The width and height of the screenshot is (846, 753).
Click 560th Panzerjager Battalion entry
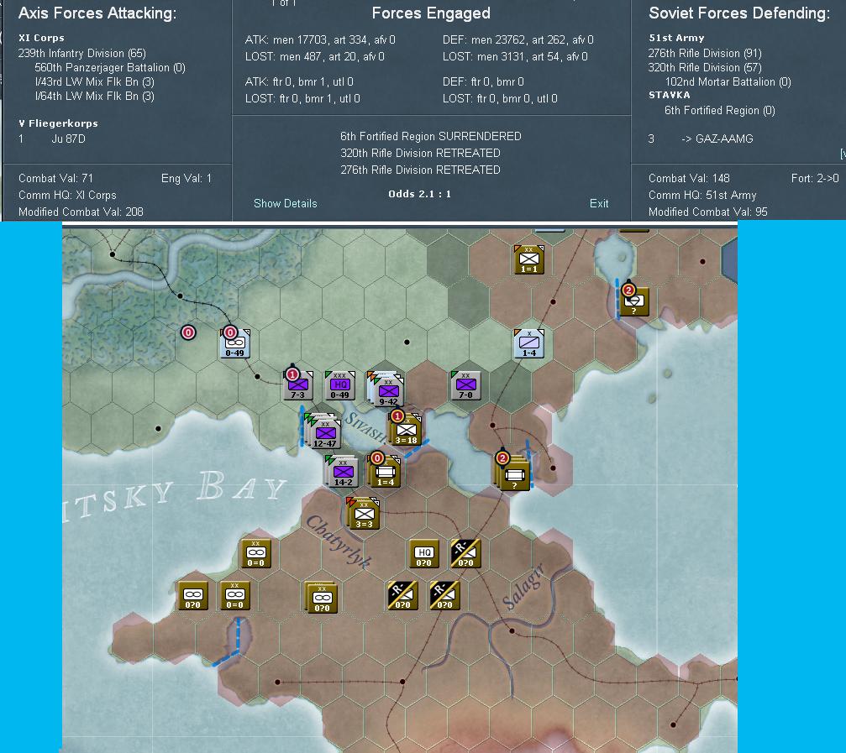[x=110, y=67]
